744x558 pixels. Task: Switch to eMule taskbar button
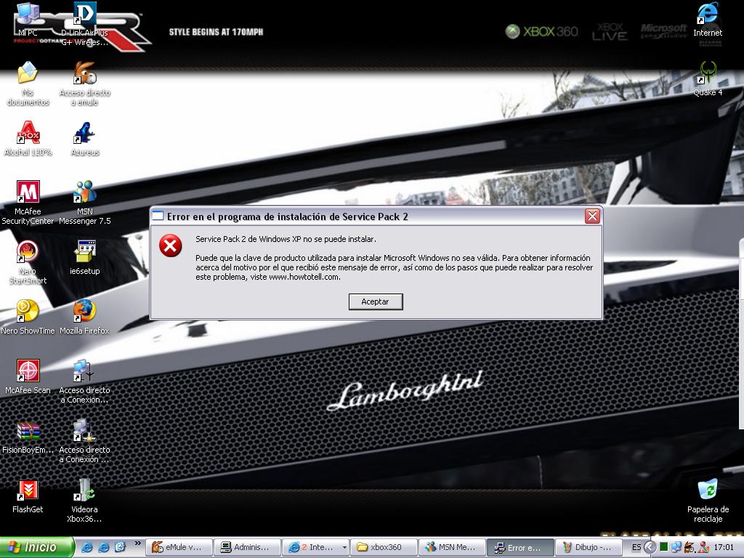pos(179,547)
